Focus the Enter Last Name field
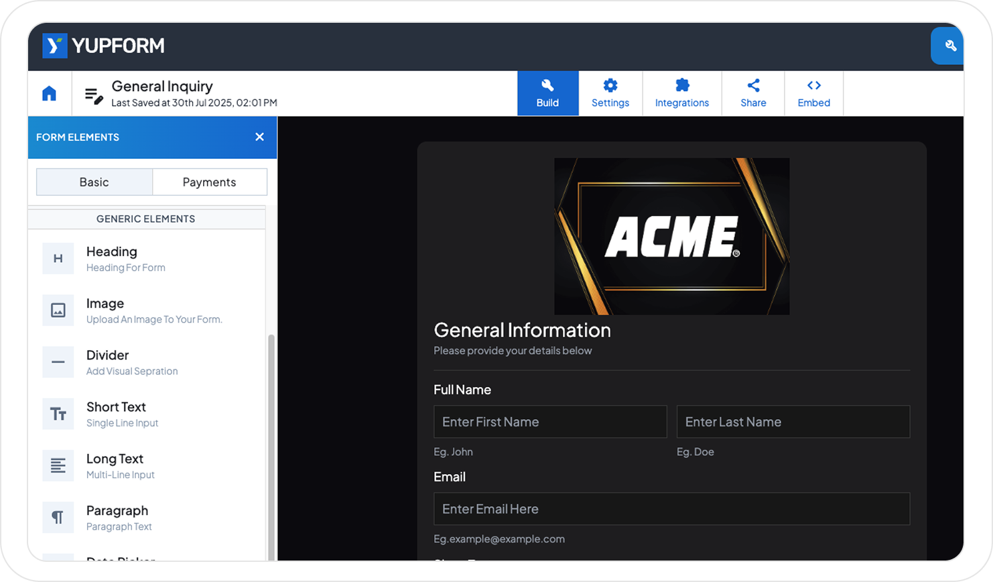 coord(793,422)
